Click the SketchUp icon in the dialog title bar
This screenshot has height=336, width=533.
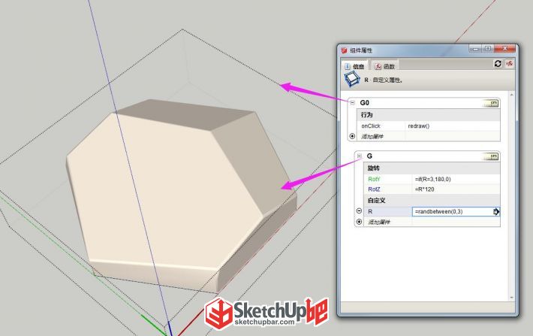pos(344,50)
